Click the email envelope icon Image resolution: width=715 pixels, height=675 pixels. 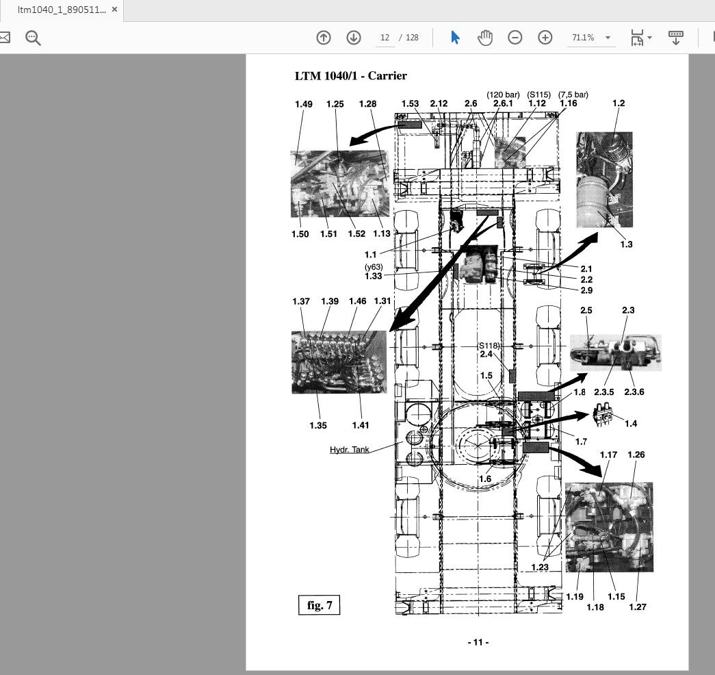click(4, 38)
